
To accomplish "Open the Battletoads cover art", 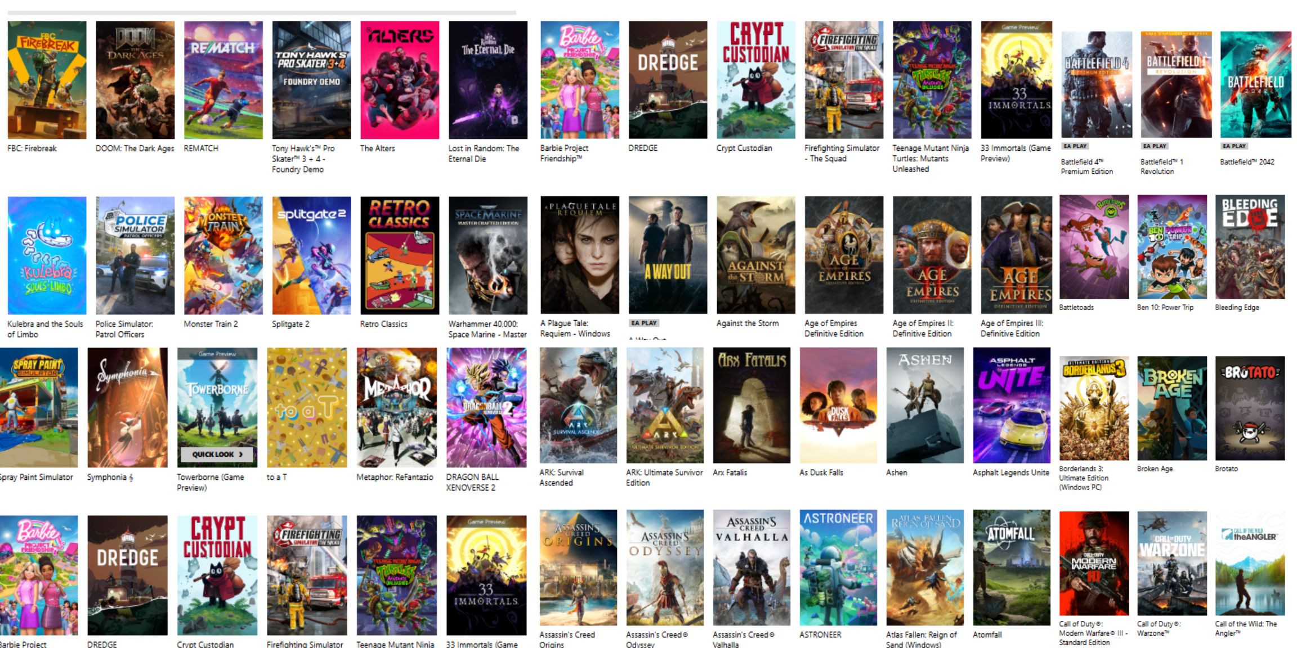I will tap(1094, 247).
